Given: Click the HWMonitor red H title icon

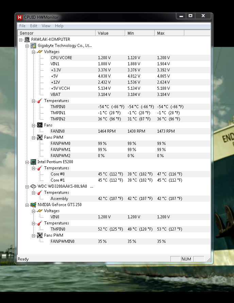Looking at the screenshot, I should [x=19, y=17].
